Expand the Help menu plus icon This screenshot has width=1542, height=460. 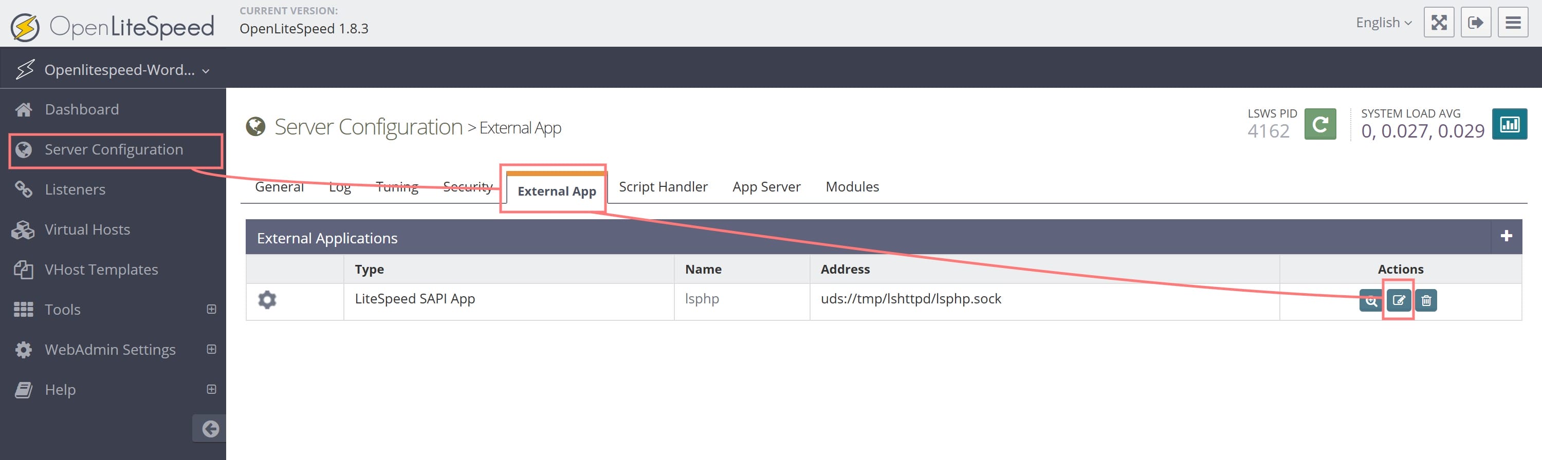[211, 390]
